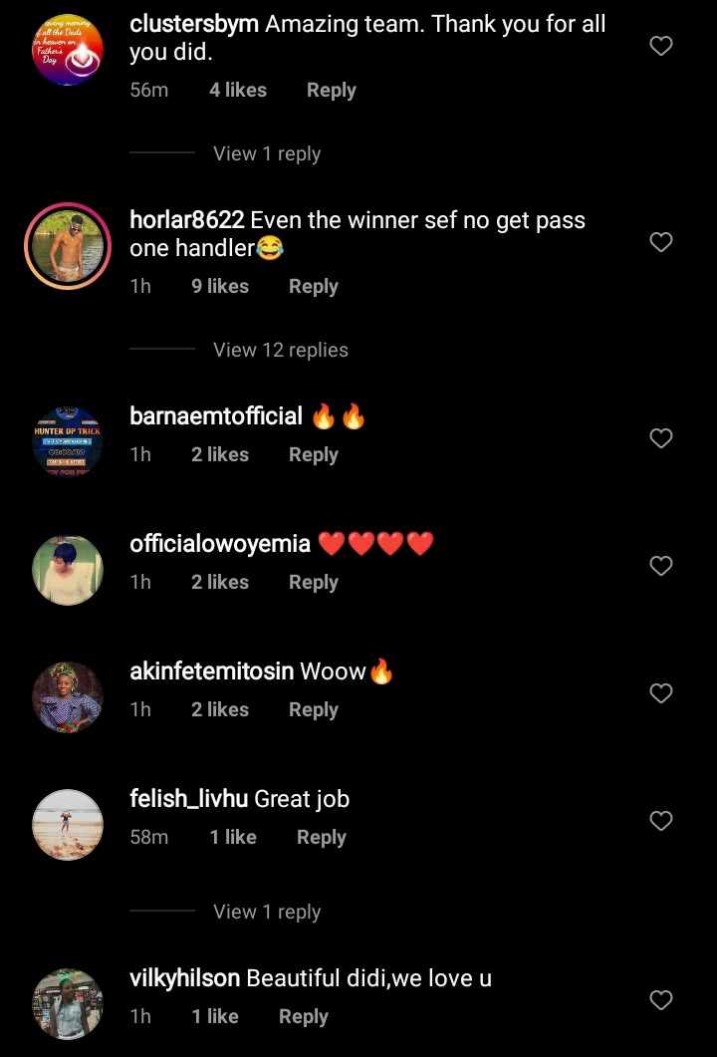Expand View 12 replies under horlar8622

coord(281,350)
